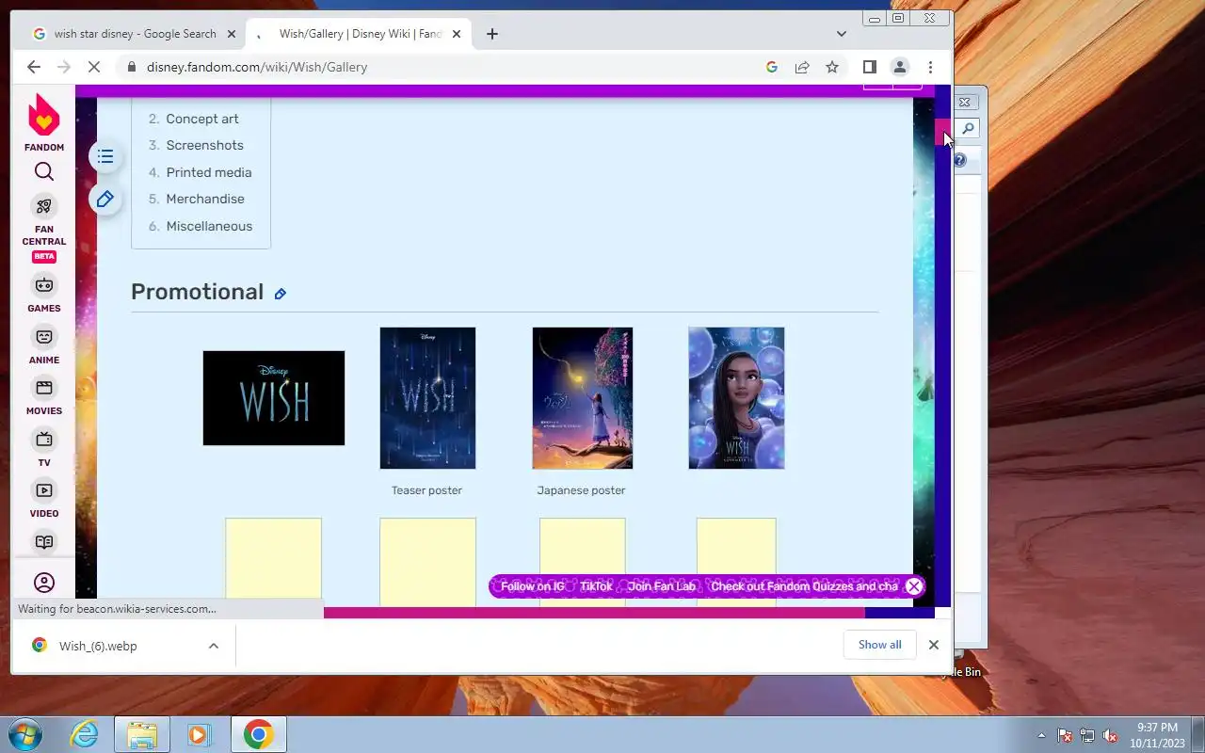Viewport: 1205px width, 753px height.
Task: Jump to Printed media in contents
Action: pyautogui.click(x=209, y=172)
